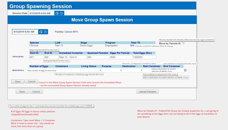The height and width of the screenshot is (130, 228).
Task: Open clock time picker beside Session Date
Action: point(61,13)
